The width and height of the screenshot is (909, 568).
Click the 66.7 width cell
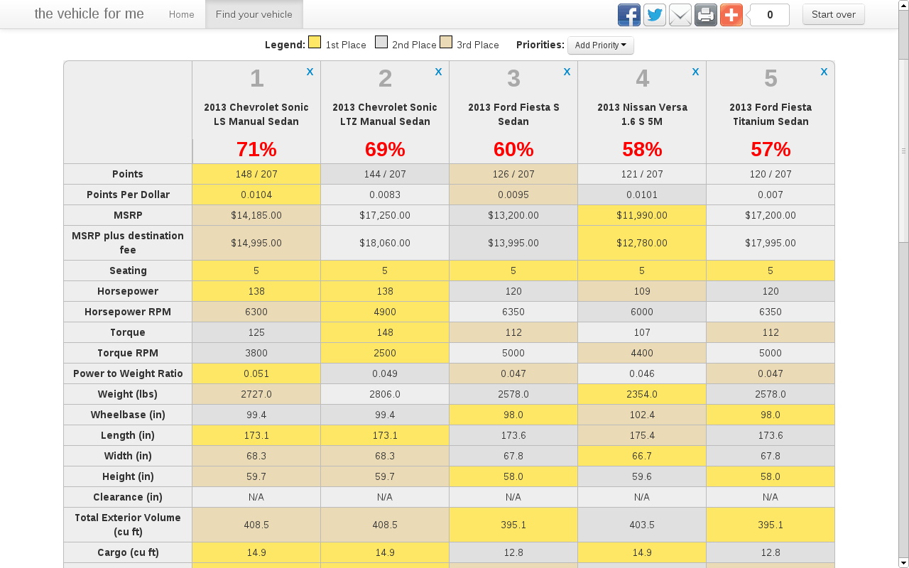click(642, 456)
